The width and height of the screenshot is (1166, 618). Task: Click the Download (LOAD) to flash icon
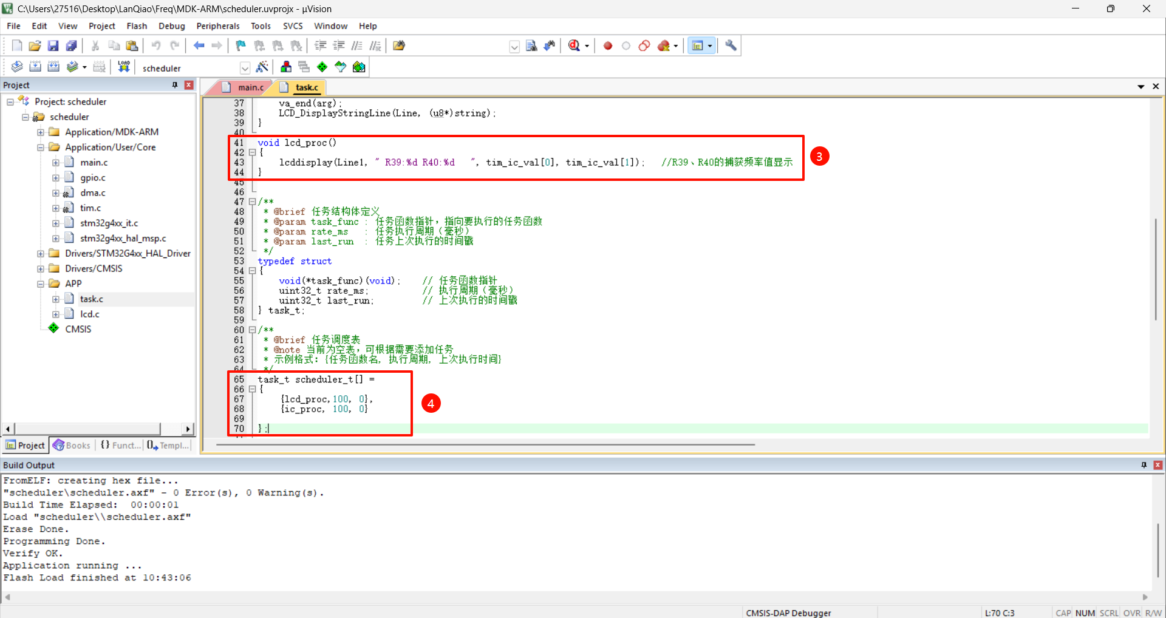point(124,67)
